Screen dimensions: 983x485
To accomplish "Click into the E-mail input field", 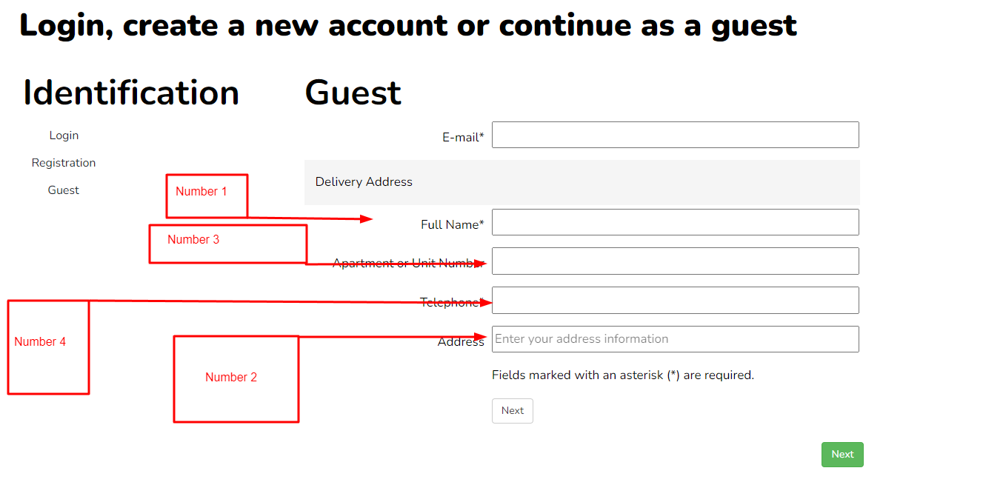I will [675, 135].
